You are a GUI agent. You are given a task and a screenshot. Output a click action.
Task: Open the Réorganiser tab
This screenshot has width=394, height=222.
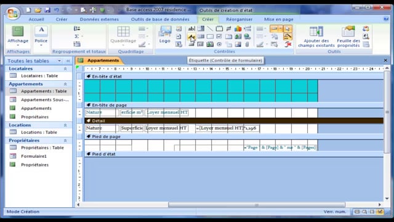pos(239,19)
